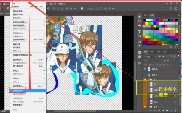Screen dimensions: 182x113
Task: Expand 新建调整图层(J) submenu
Action: click(28, 25)
